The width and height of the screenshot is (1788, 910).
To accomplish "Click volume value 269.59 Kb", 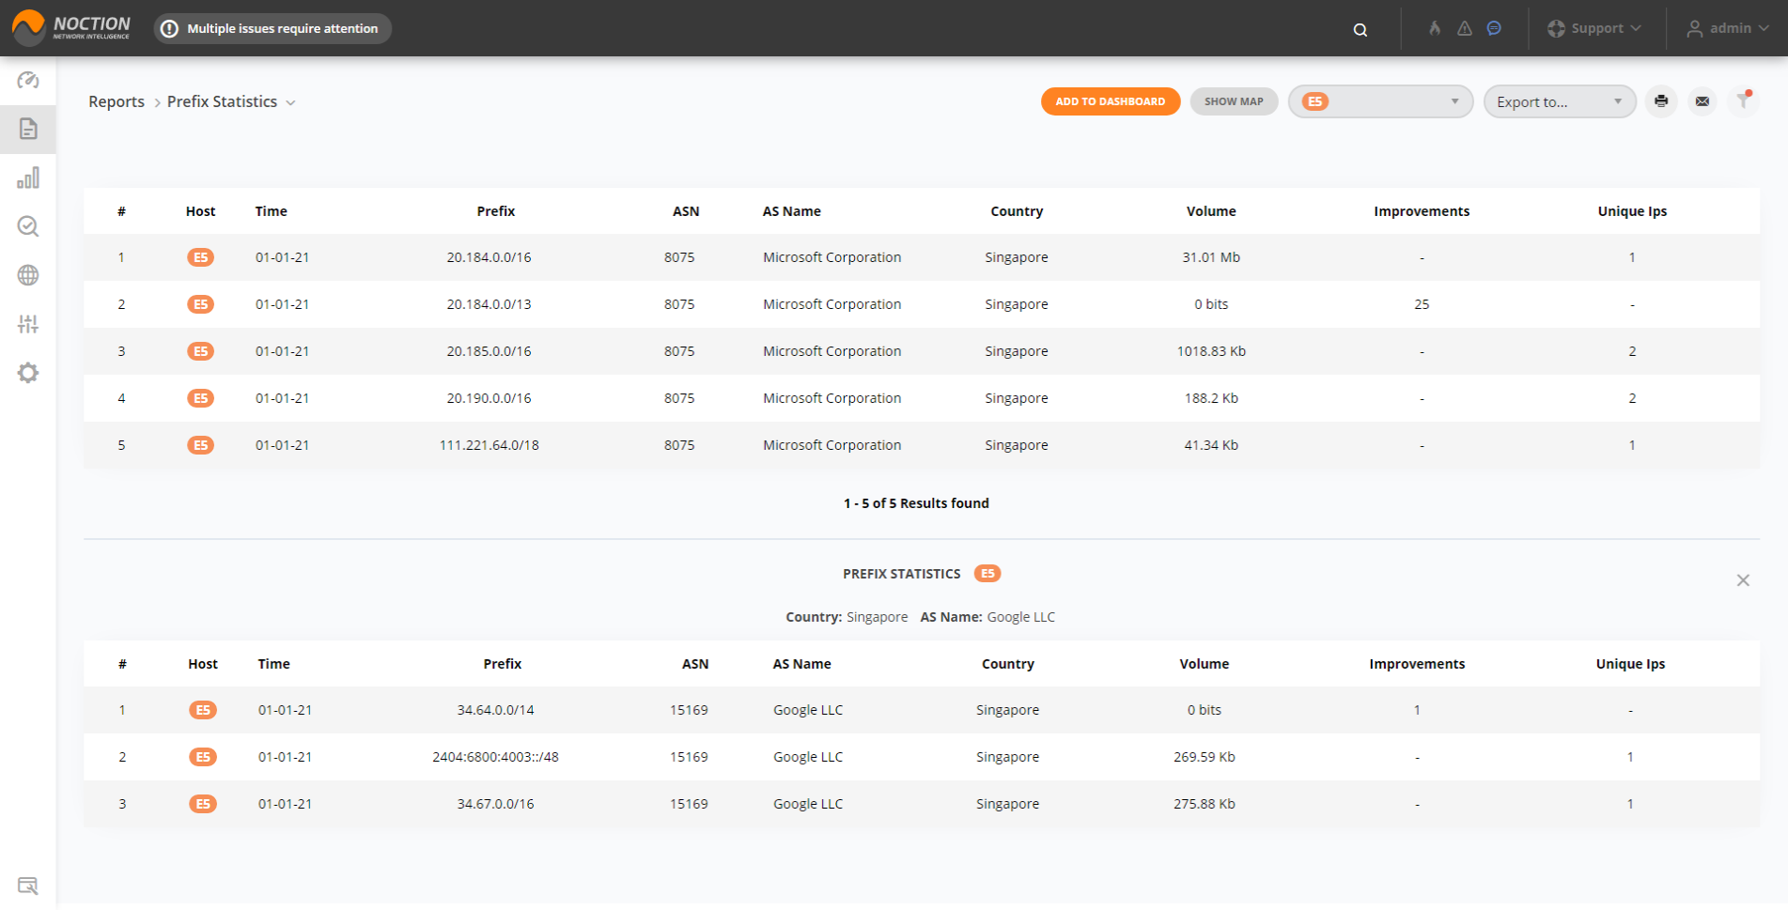I will coord(1205,757).
